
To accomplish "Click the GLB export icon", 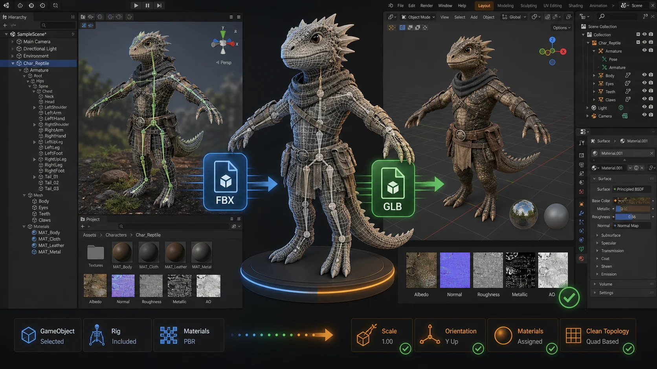I will tap(393, 188).
